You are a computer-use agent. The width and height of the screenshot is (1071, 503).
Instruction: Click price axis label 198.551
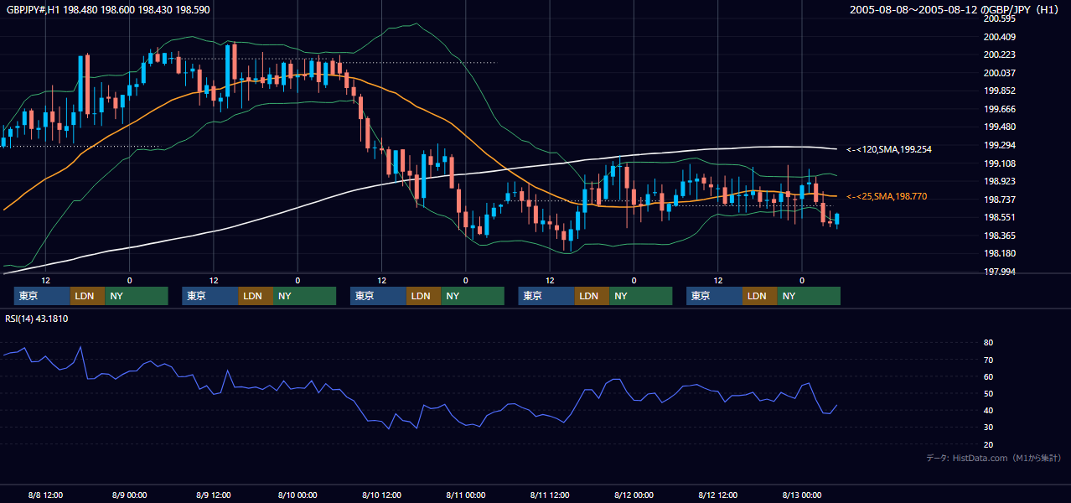click(x=999, y=217)
